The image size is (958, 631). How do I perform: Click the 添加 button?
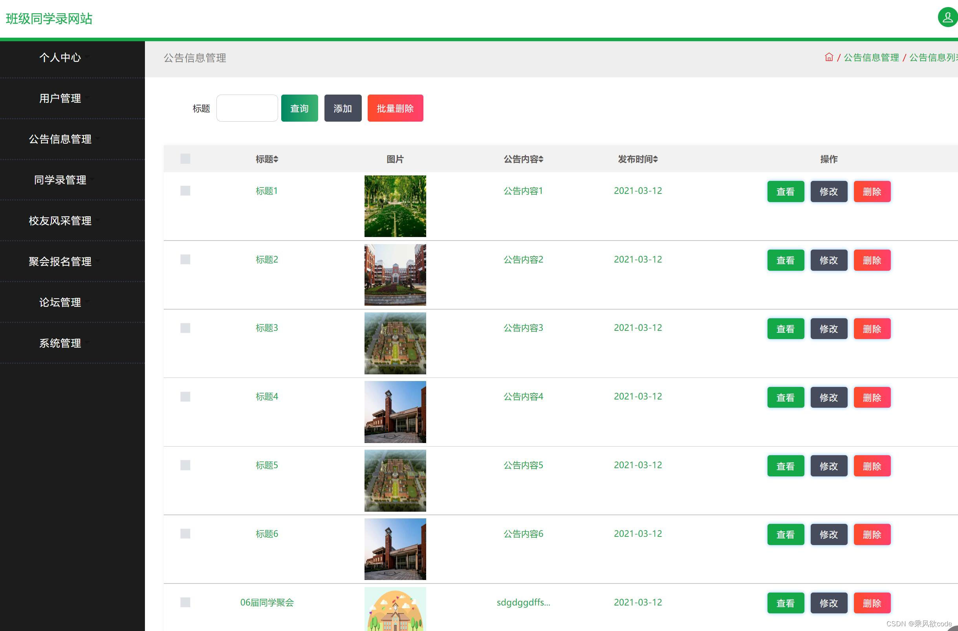[342, 108]
